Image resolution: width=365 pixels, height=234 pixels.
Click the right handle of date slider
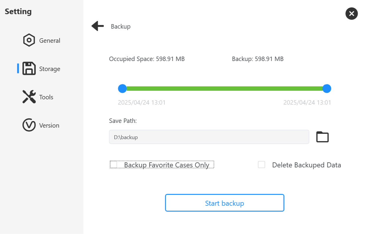(x=327, y=88)
